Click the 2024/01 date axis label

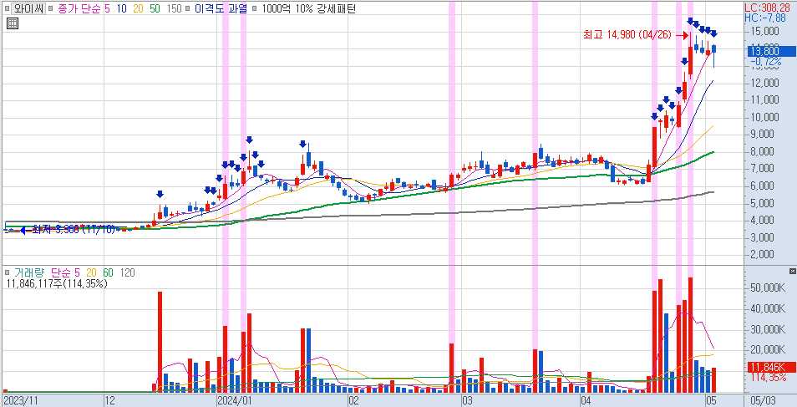[234, 399]
